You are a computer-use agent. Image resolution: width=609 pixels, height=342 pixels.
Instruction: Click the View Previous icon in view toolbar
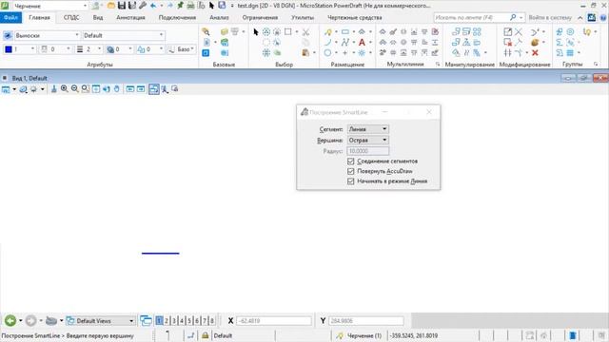130,89
